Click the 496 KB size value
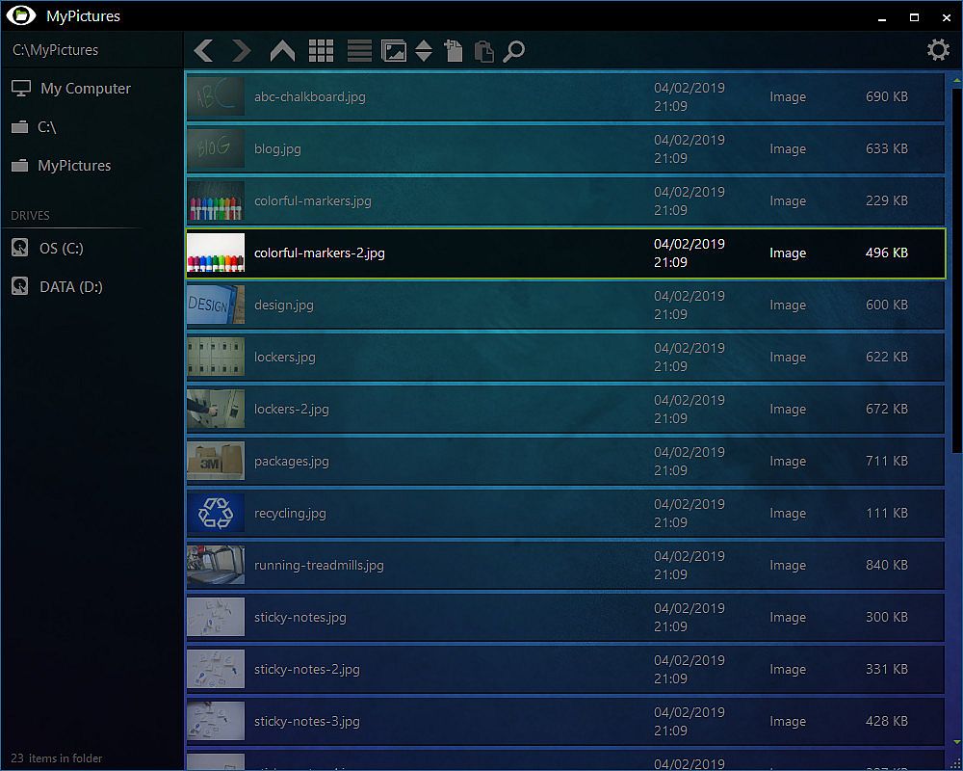 pyautogui.click(x=886, y=253)
